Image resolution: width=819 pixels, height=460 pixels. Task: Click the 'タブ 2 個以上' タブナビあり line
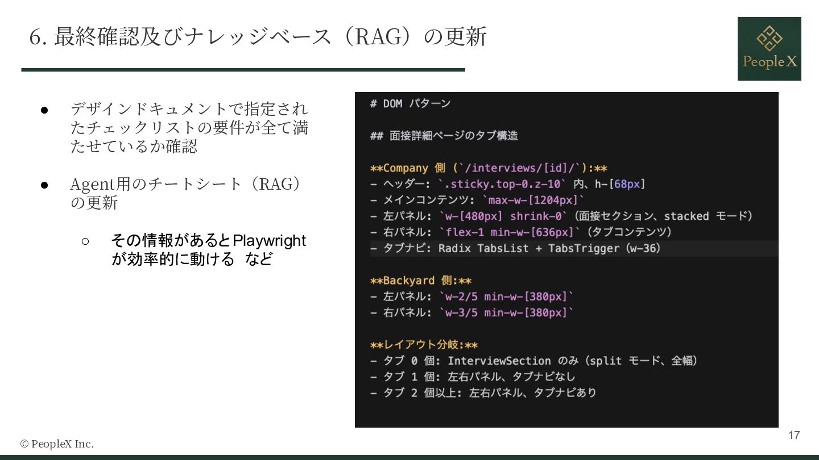483,392
